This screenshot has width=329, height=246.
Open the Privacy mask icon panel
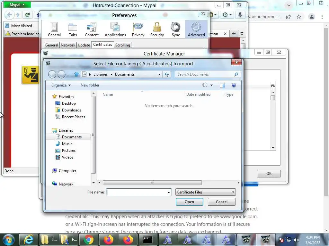click(x=138, y=29)
